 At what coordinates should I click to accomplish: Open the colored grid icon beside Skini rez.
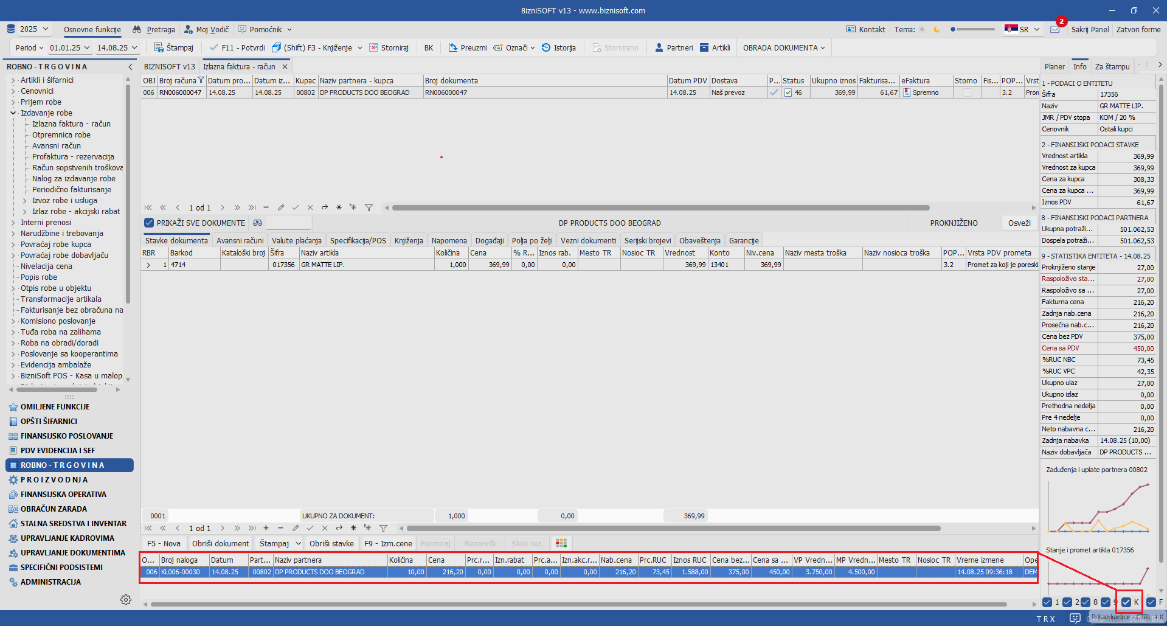[561, 543]
